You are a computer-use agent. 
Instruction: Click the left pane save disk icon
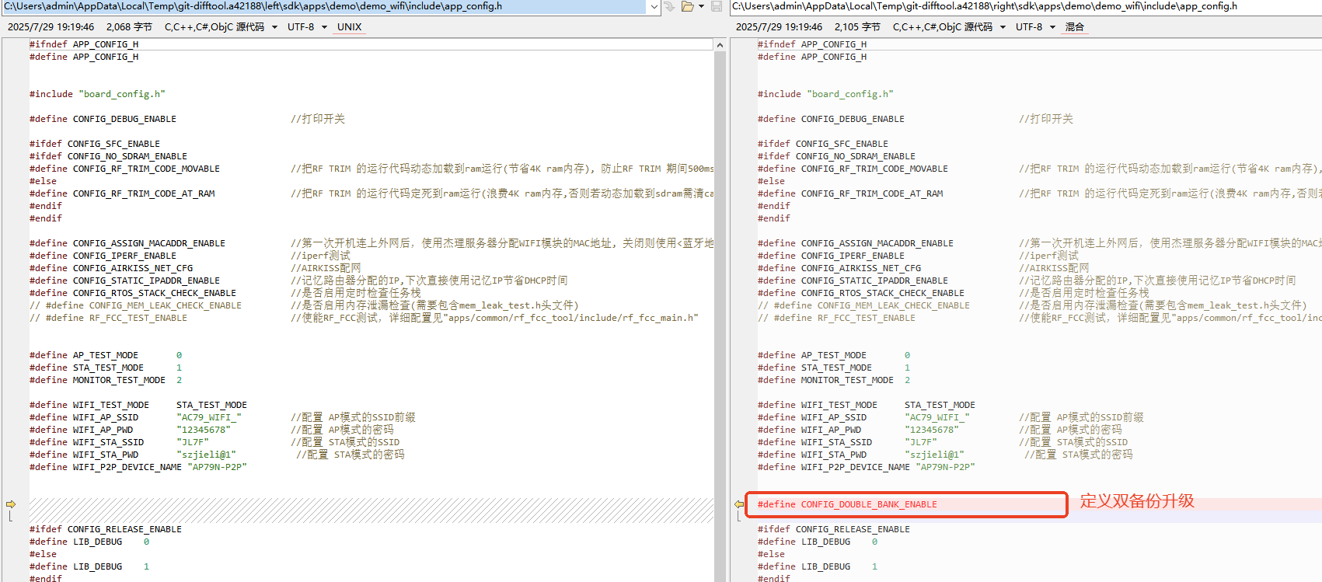coord(717,7)
